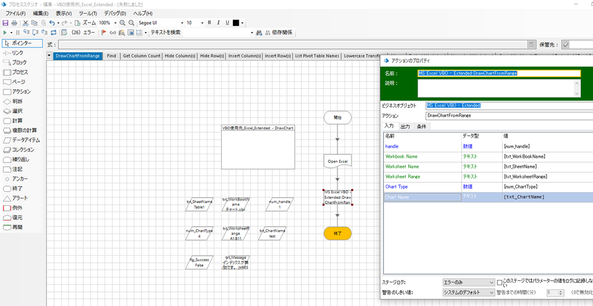Select the Block tool

click(x=15, y=63)
